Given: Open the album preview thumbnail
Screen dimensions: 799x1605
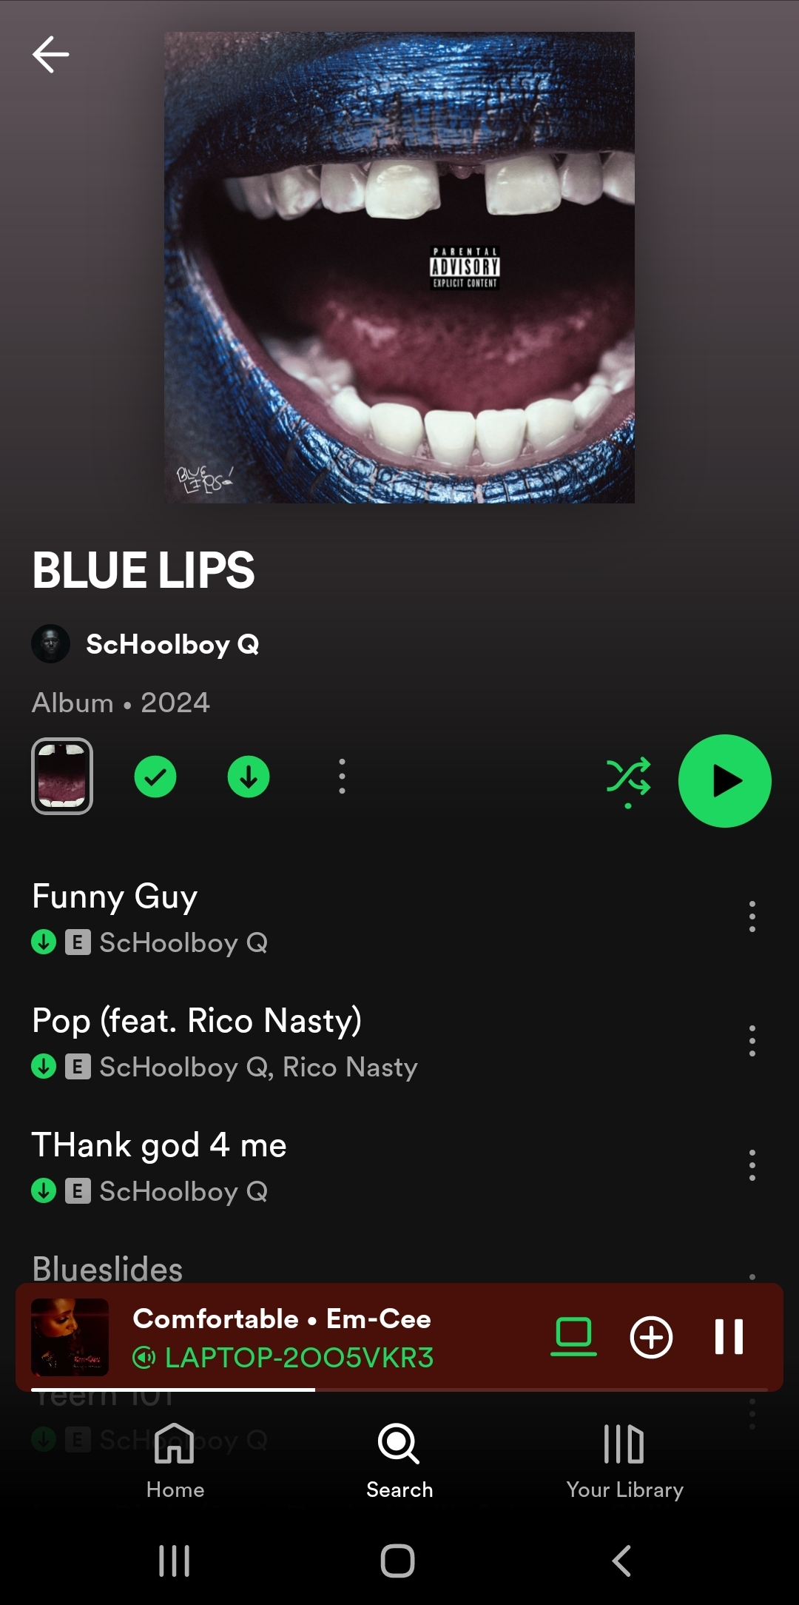Looking at the screenshot, I should (x=62, y=777).
